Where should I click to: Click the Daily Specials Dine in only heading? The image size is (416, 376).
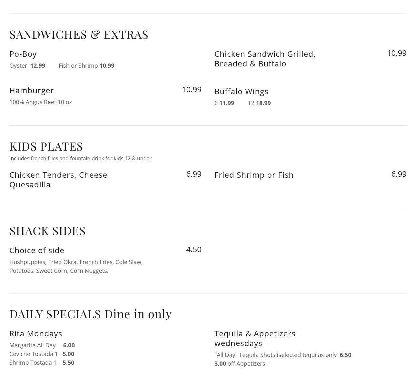click(x=90, y=314)
